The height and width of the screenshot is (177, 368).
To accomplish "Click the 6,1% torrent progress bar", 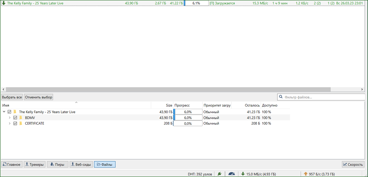I will tap(196, 3).
